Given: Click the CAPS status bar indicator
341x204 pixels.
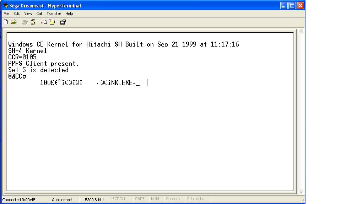Looking at the screenshot, I should click(x=140, y=199).
